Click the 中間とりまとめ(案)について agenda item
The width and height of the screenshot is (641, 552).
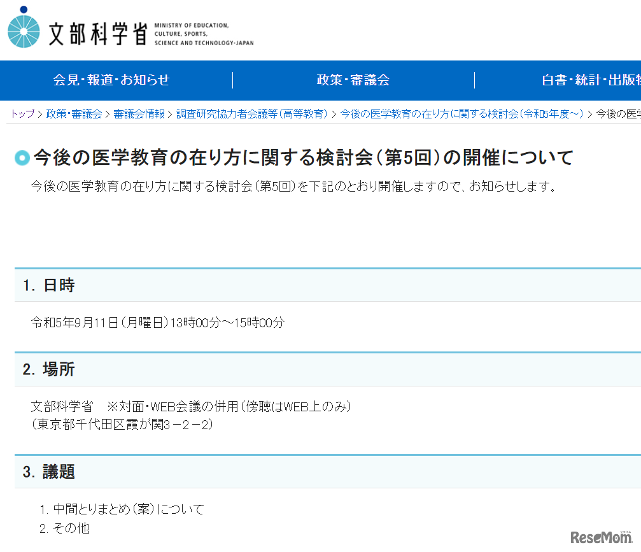(x=121, y=509)
